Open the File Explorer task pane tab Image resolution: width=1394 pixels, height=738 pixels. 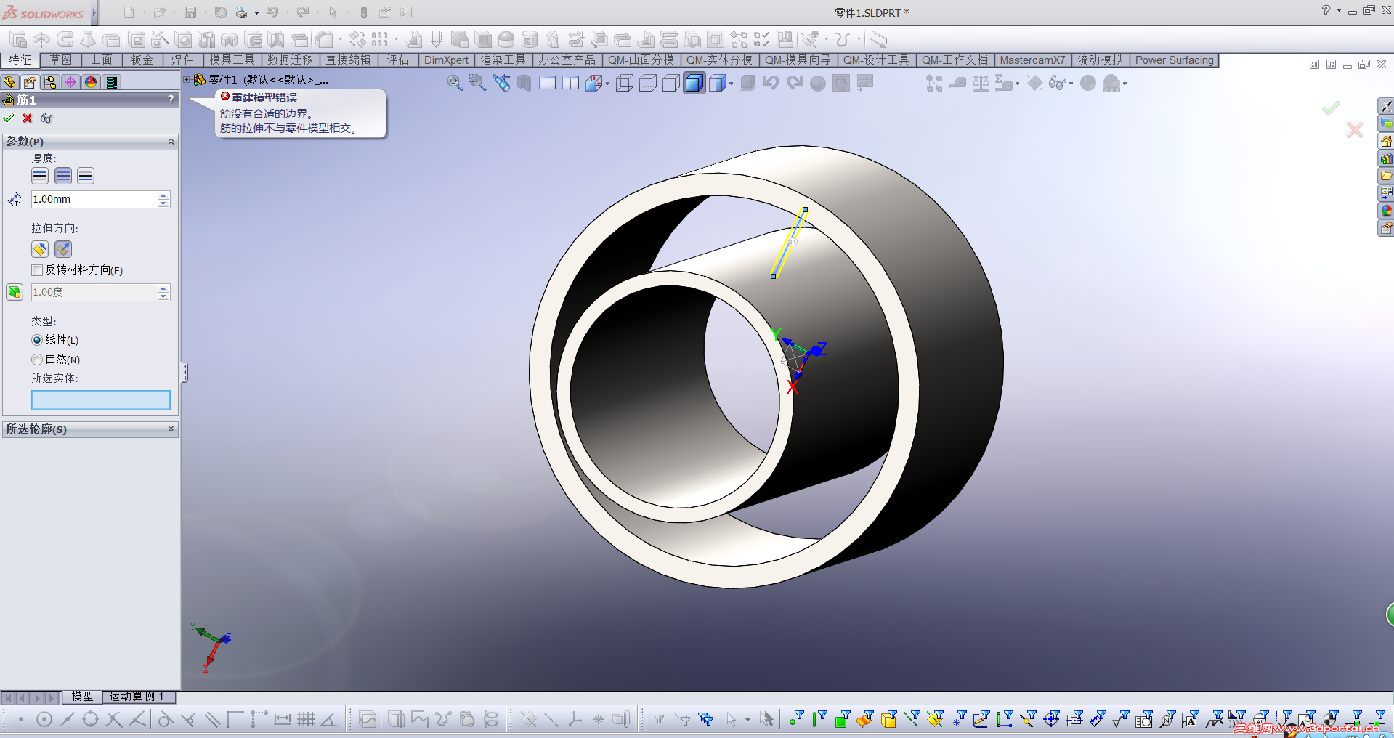pos(1386,176)
